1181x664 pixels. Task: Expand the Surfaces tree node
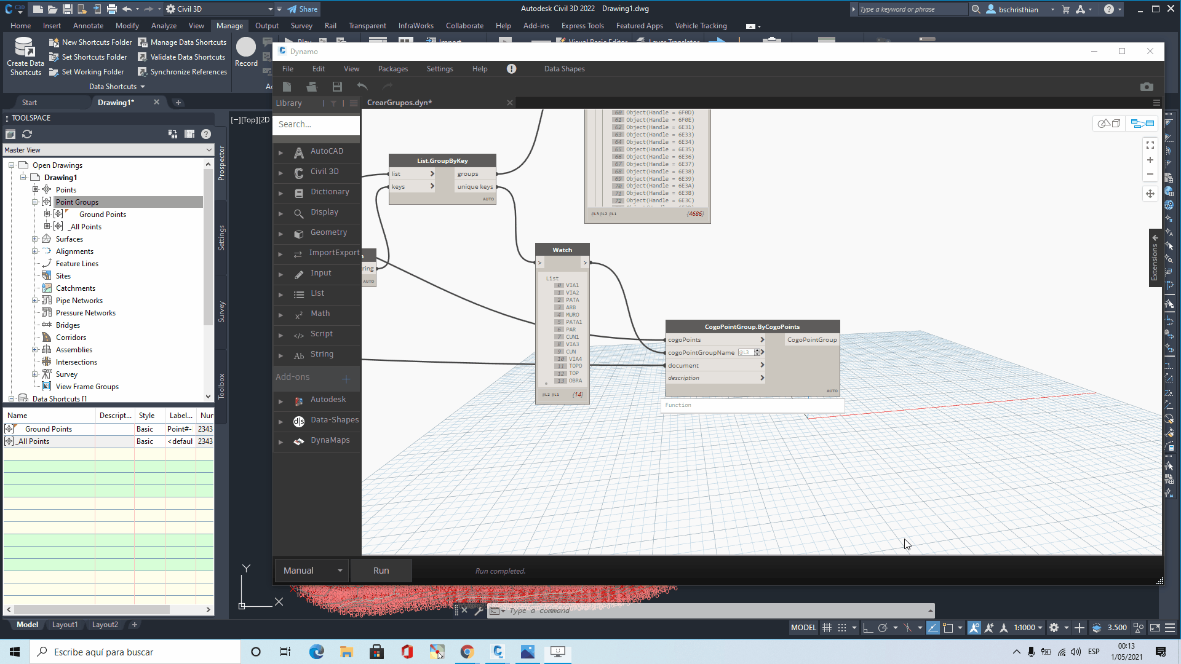point(35,239)
